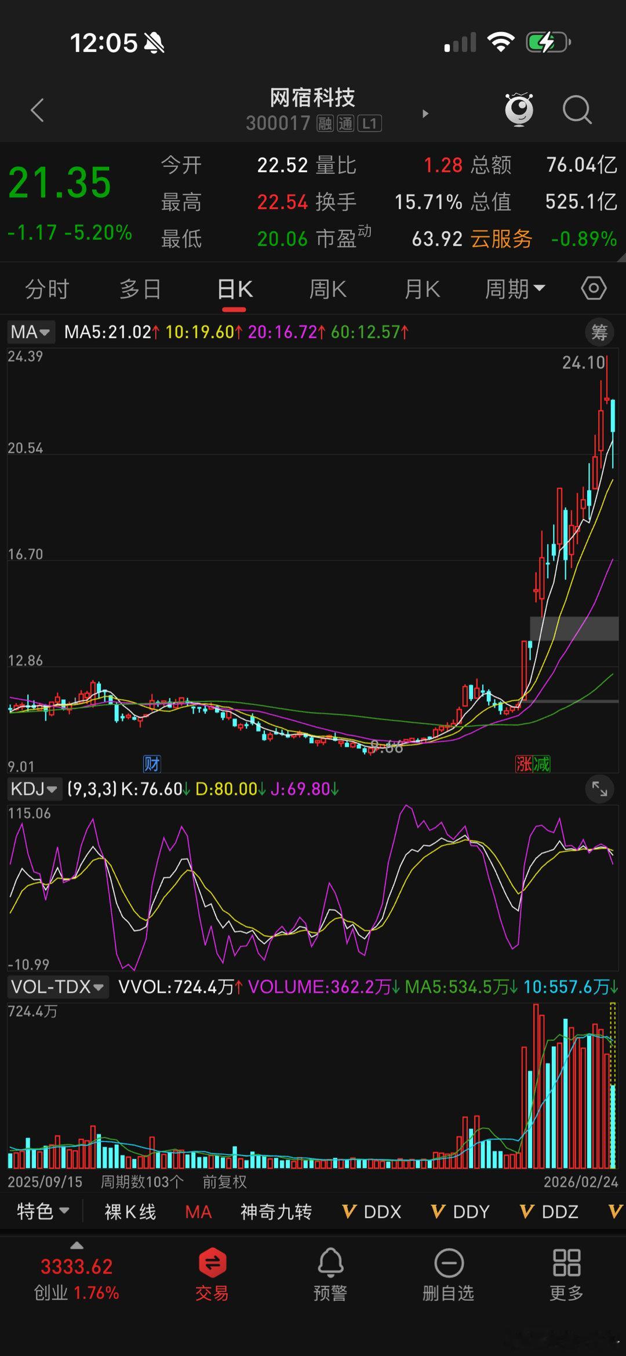This screenshot has height=1356, width=626.
Task: Tap the 2025/09/15 start date
Action: [45, 1182]
